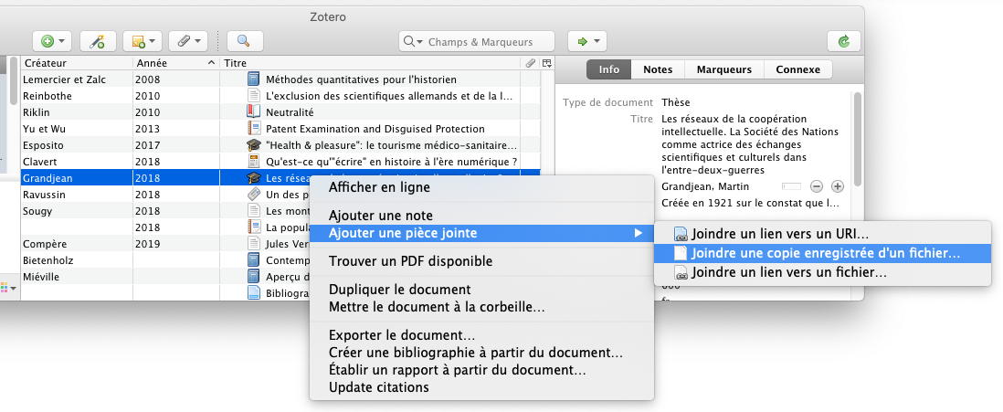
Task: Click the green arrow locate button
Action: (587, 42)
